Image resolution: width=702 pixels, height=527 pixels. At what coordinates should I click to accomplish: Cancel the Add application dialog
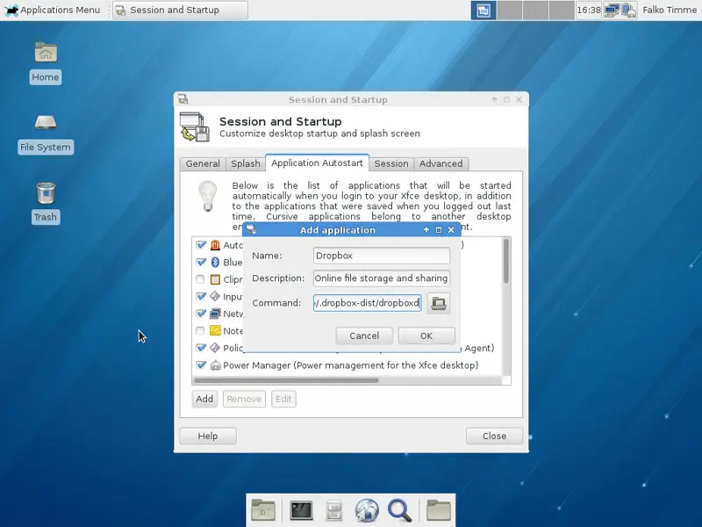[x=364, y=336]
